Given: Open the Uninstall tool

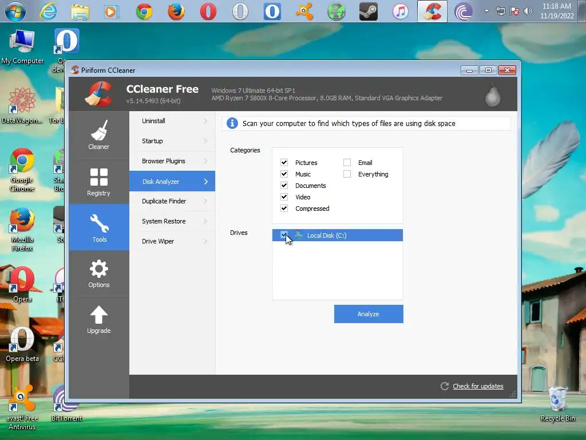Looking at the screenshot, I should tap(172, 121).
